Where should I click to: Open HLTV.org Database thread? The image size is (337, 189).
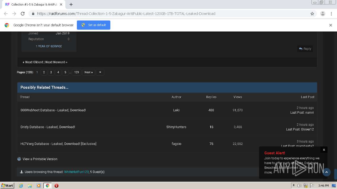(x=58, y=144)
